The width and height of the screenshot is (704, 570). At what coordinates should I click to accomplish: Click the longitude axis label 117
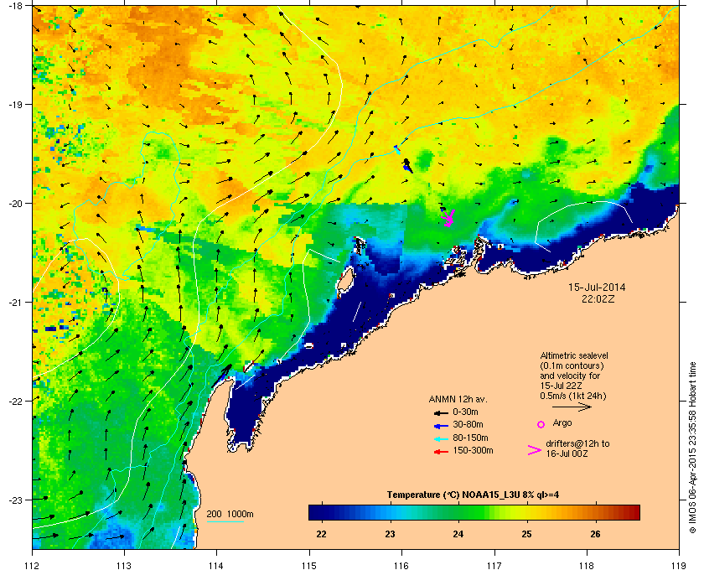[494, 566]
